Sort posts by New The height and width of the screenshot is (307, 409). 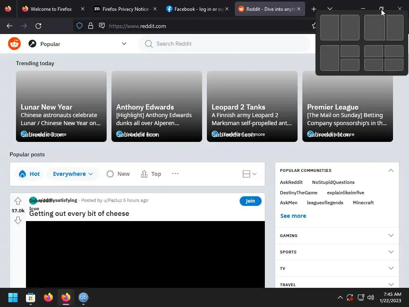pyautogui.click(x=118, y=174)
